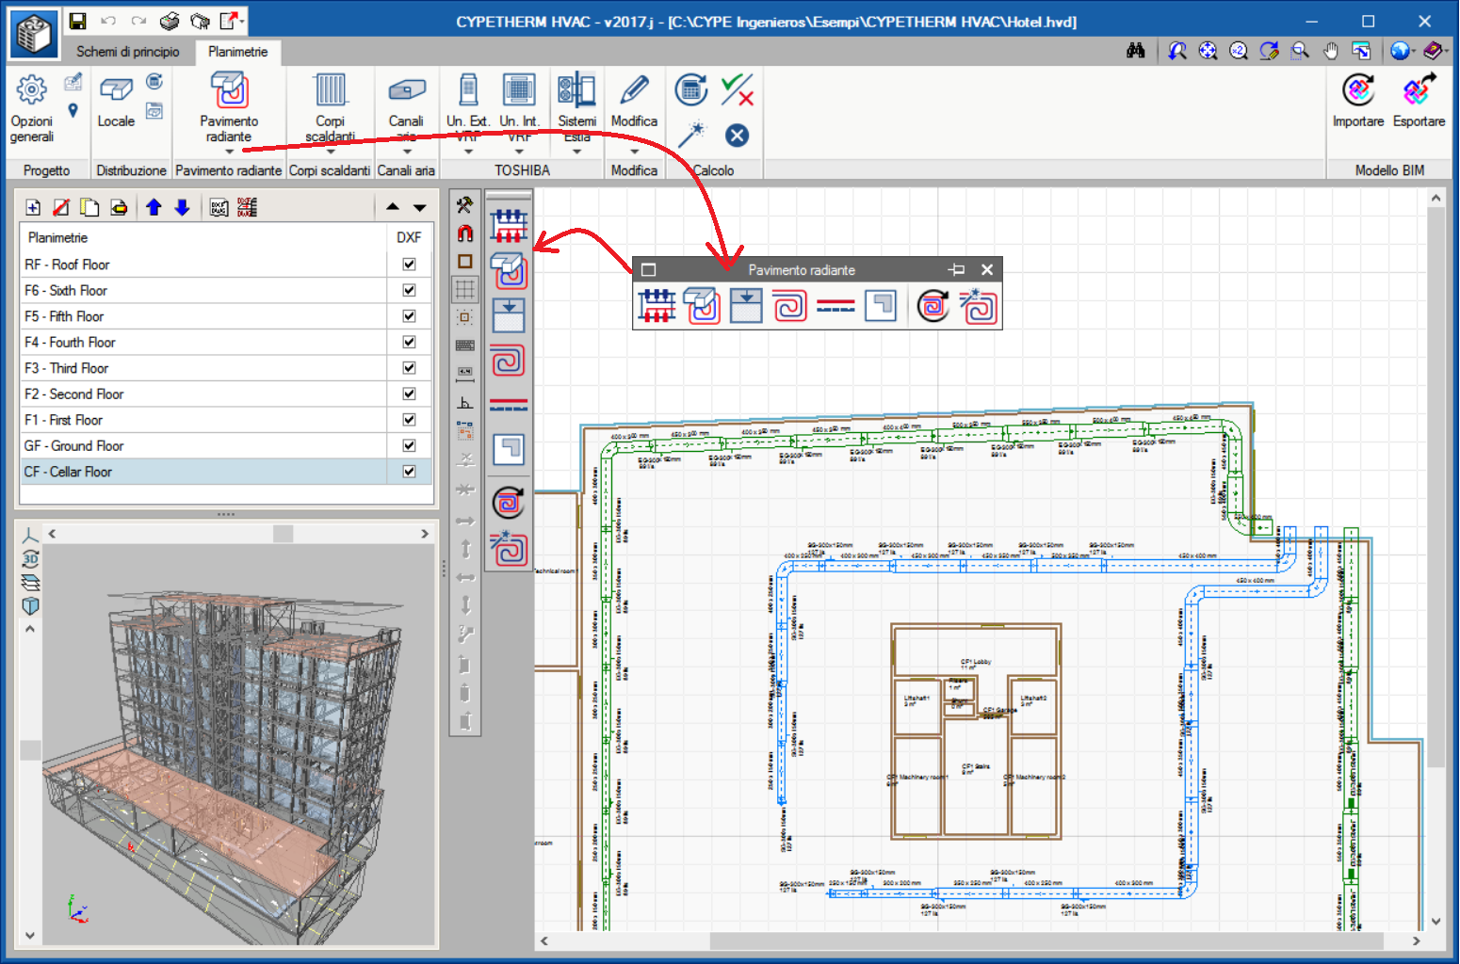Click the blue up arrow above Planimetrie list
Viewport: 1460px width, 964px height.
[x=154, y=207]
